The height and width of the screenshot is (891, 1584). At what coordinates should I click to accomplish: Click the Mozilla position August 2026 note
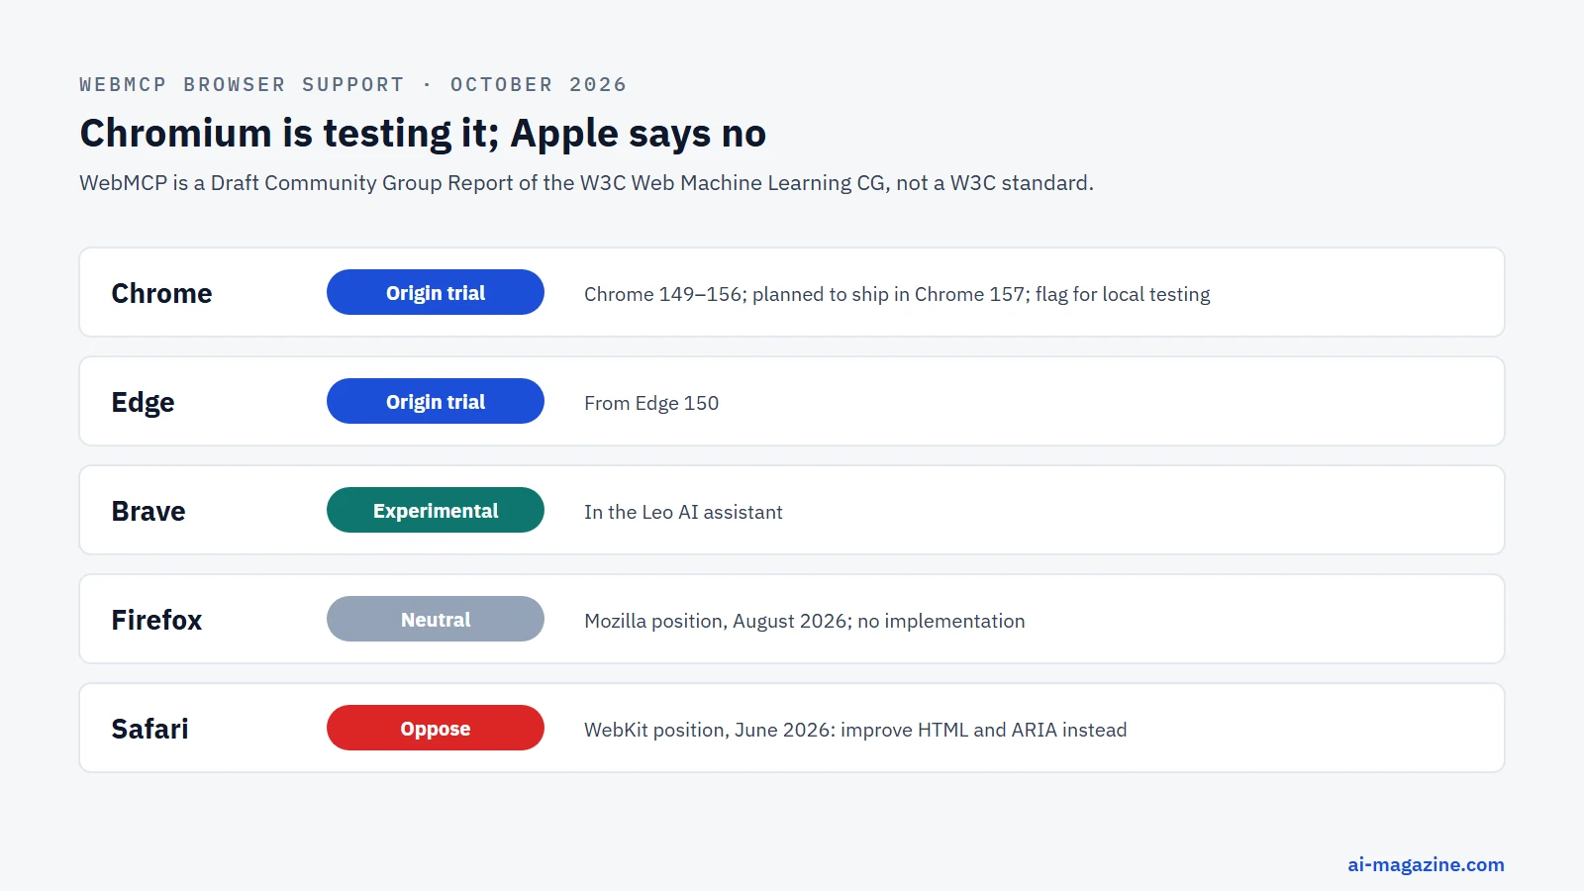(x=805, y=621)
